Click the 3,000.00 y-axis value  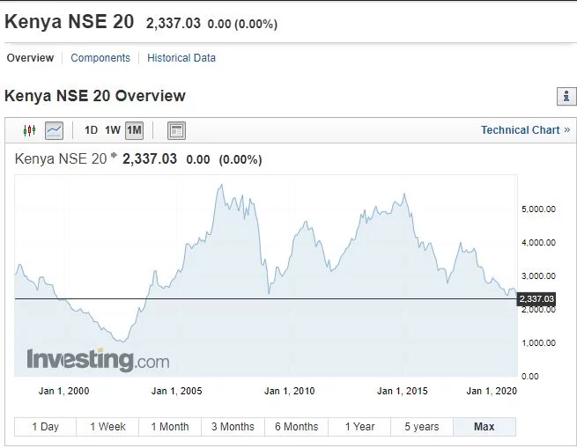point(538,276)
